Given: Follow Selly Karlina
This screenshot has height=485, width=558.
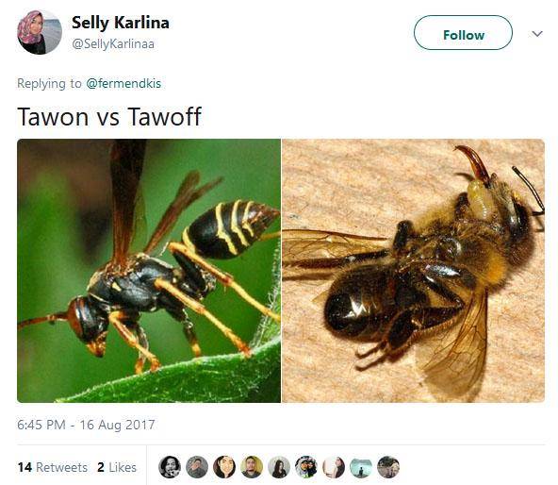Looking at the screenshot, I should (463, 33).
